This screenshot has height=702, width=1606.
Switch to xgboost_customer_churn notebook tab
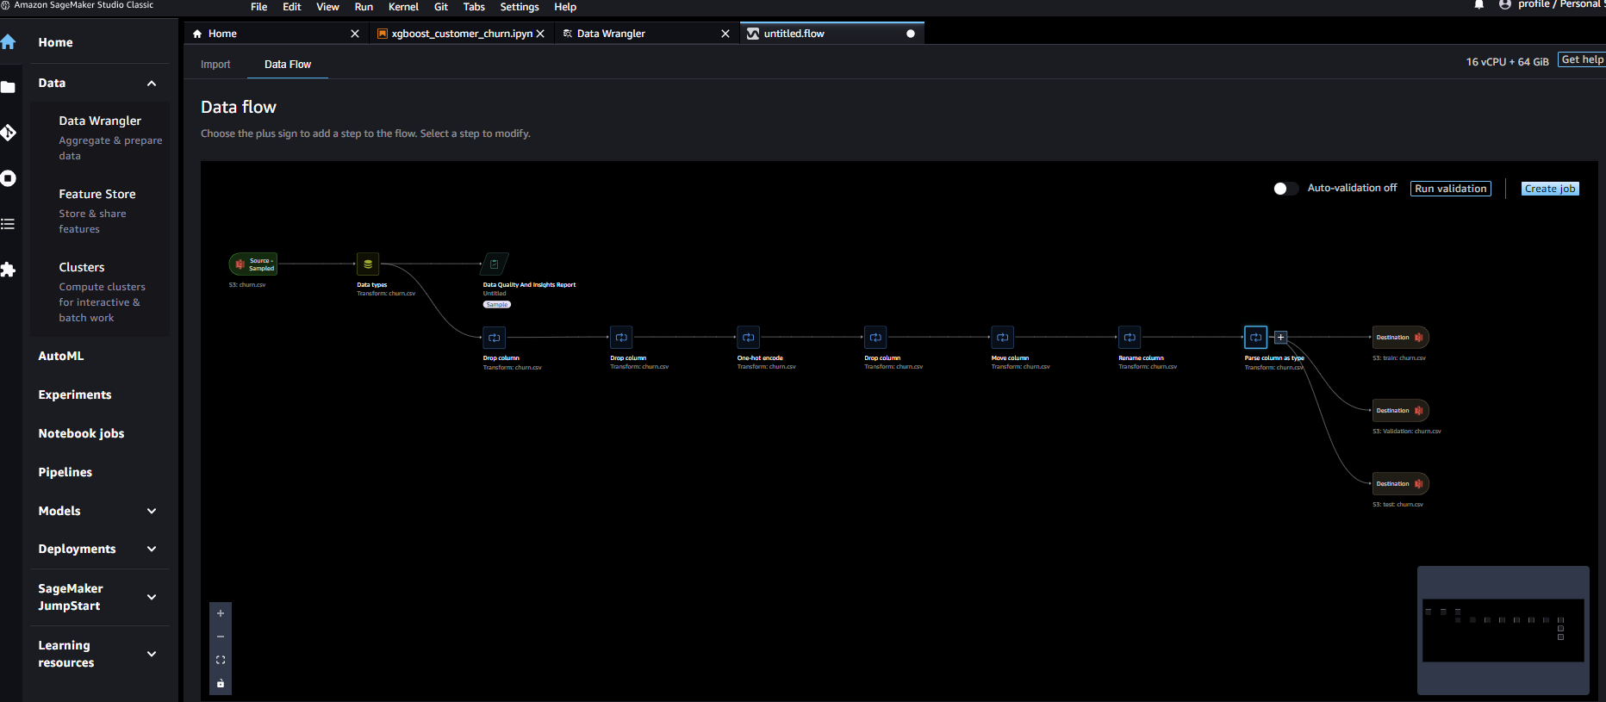click(462, 34)
